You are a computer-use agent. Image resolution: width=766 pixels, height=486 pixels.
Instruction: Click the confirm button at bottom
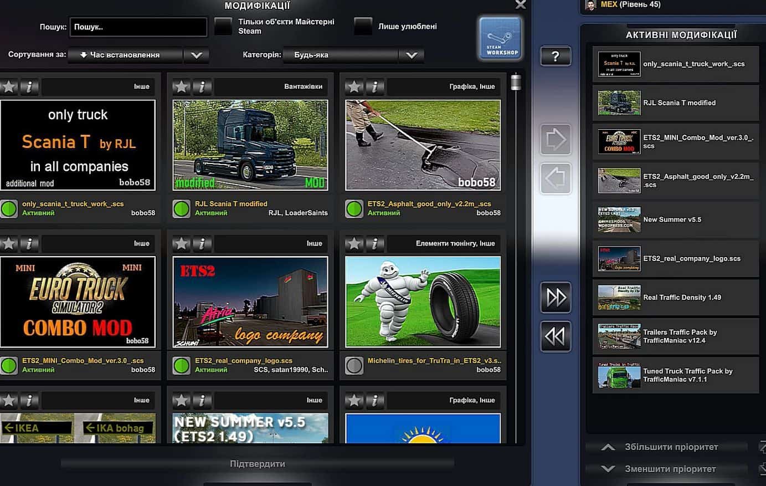[x=258, y=464]
